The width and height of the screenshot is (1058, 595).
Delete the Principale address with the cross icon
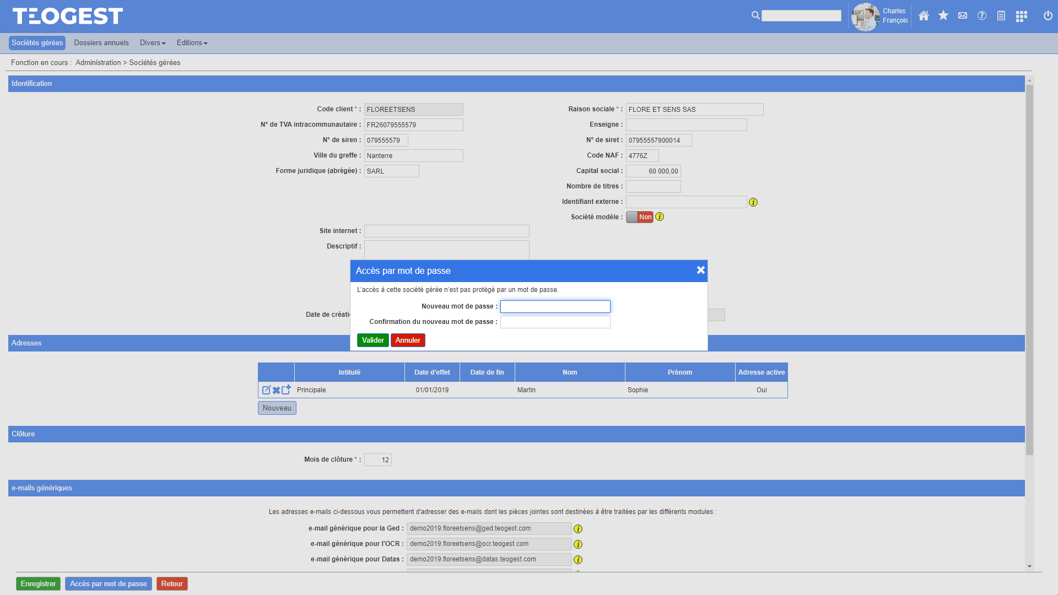(276, 390)
